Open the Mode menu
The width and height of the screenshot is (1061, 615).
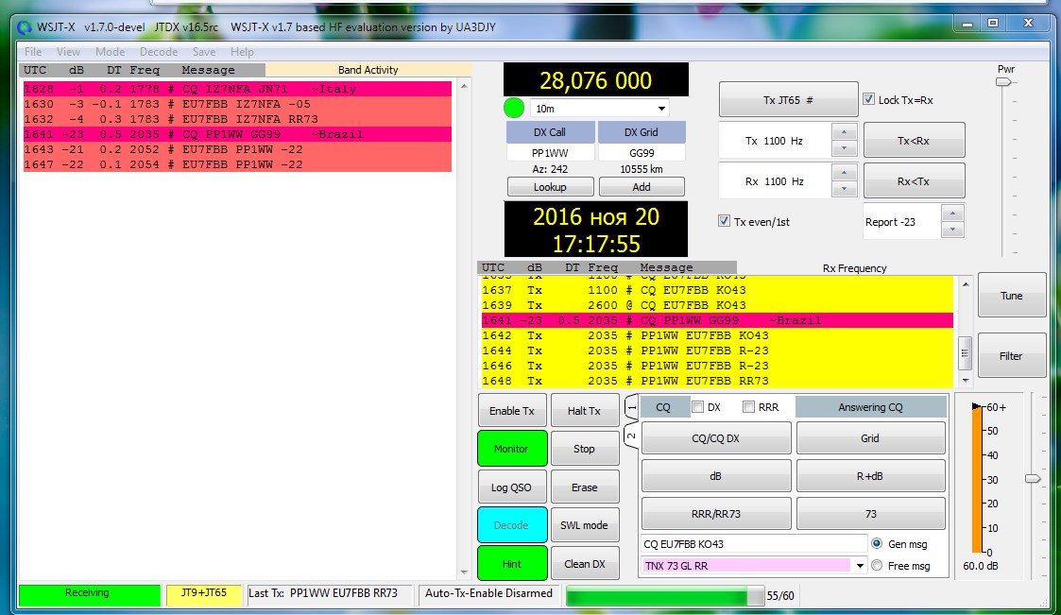pos(111,51)
